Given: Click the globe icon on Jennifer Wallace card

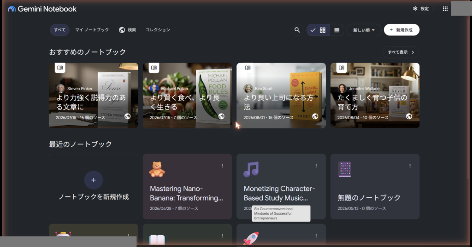Looking at the screenshot, I should tap(409, 116).
